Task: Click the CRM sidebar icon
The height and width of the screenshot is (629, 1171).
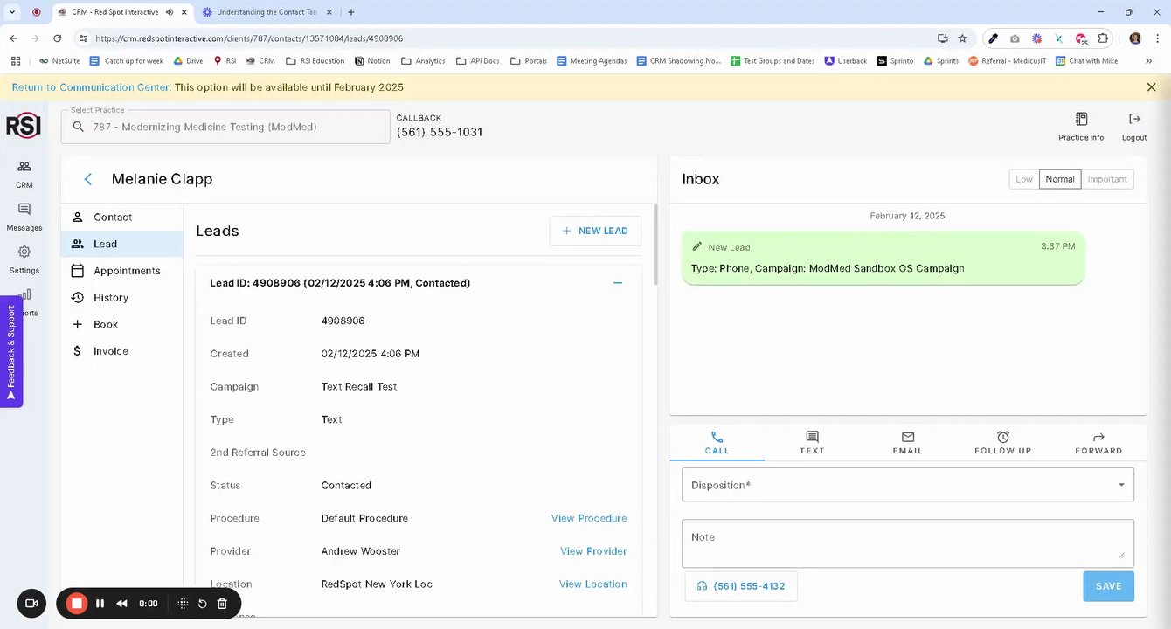Action: tap(24, 168)
